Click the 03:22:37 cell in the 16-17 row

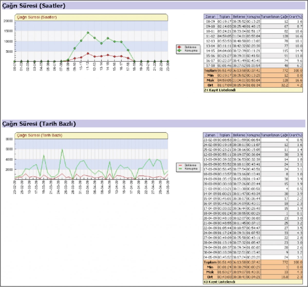tap(225, 61)
